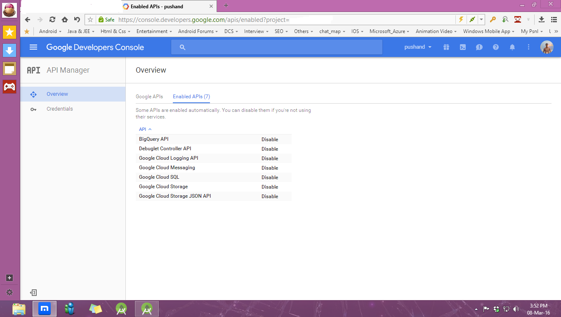561x317 pixels.
Task: Collapse sidebar with bottom panel icon
Action: pos(34,293)
